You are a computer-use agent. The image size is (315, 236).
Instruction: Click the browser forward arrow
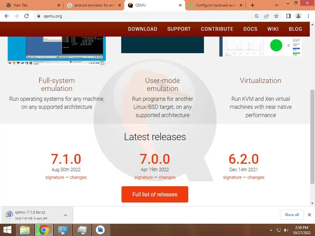[17, 16]
